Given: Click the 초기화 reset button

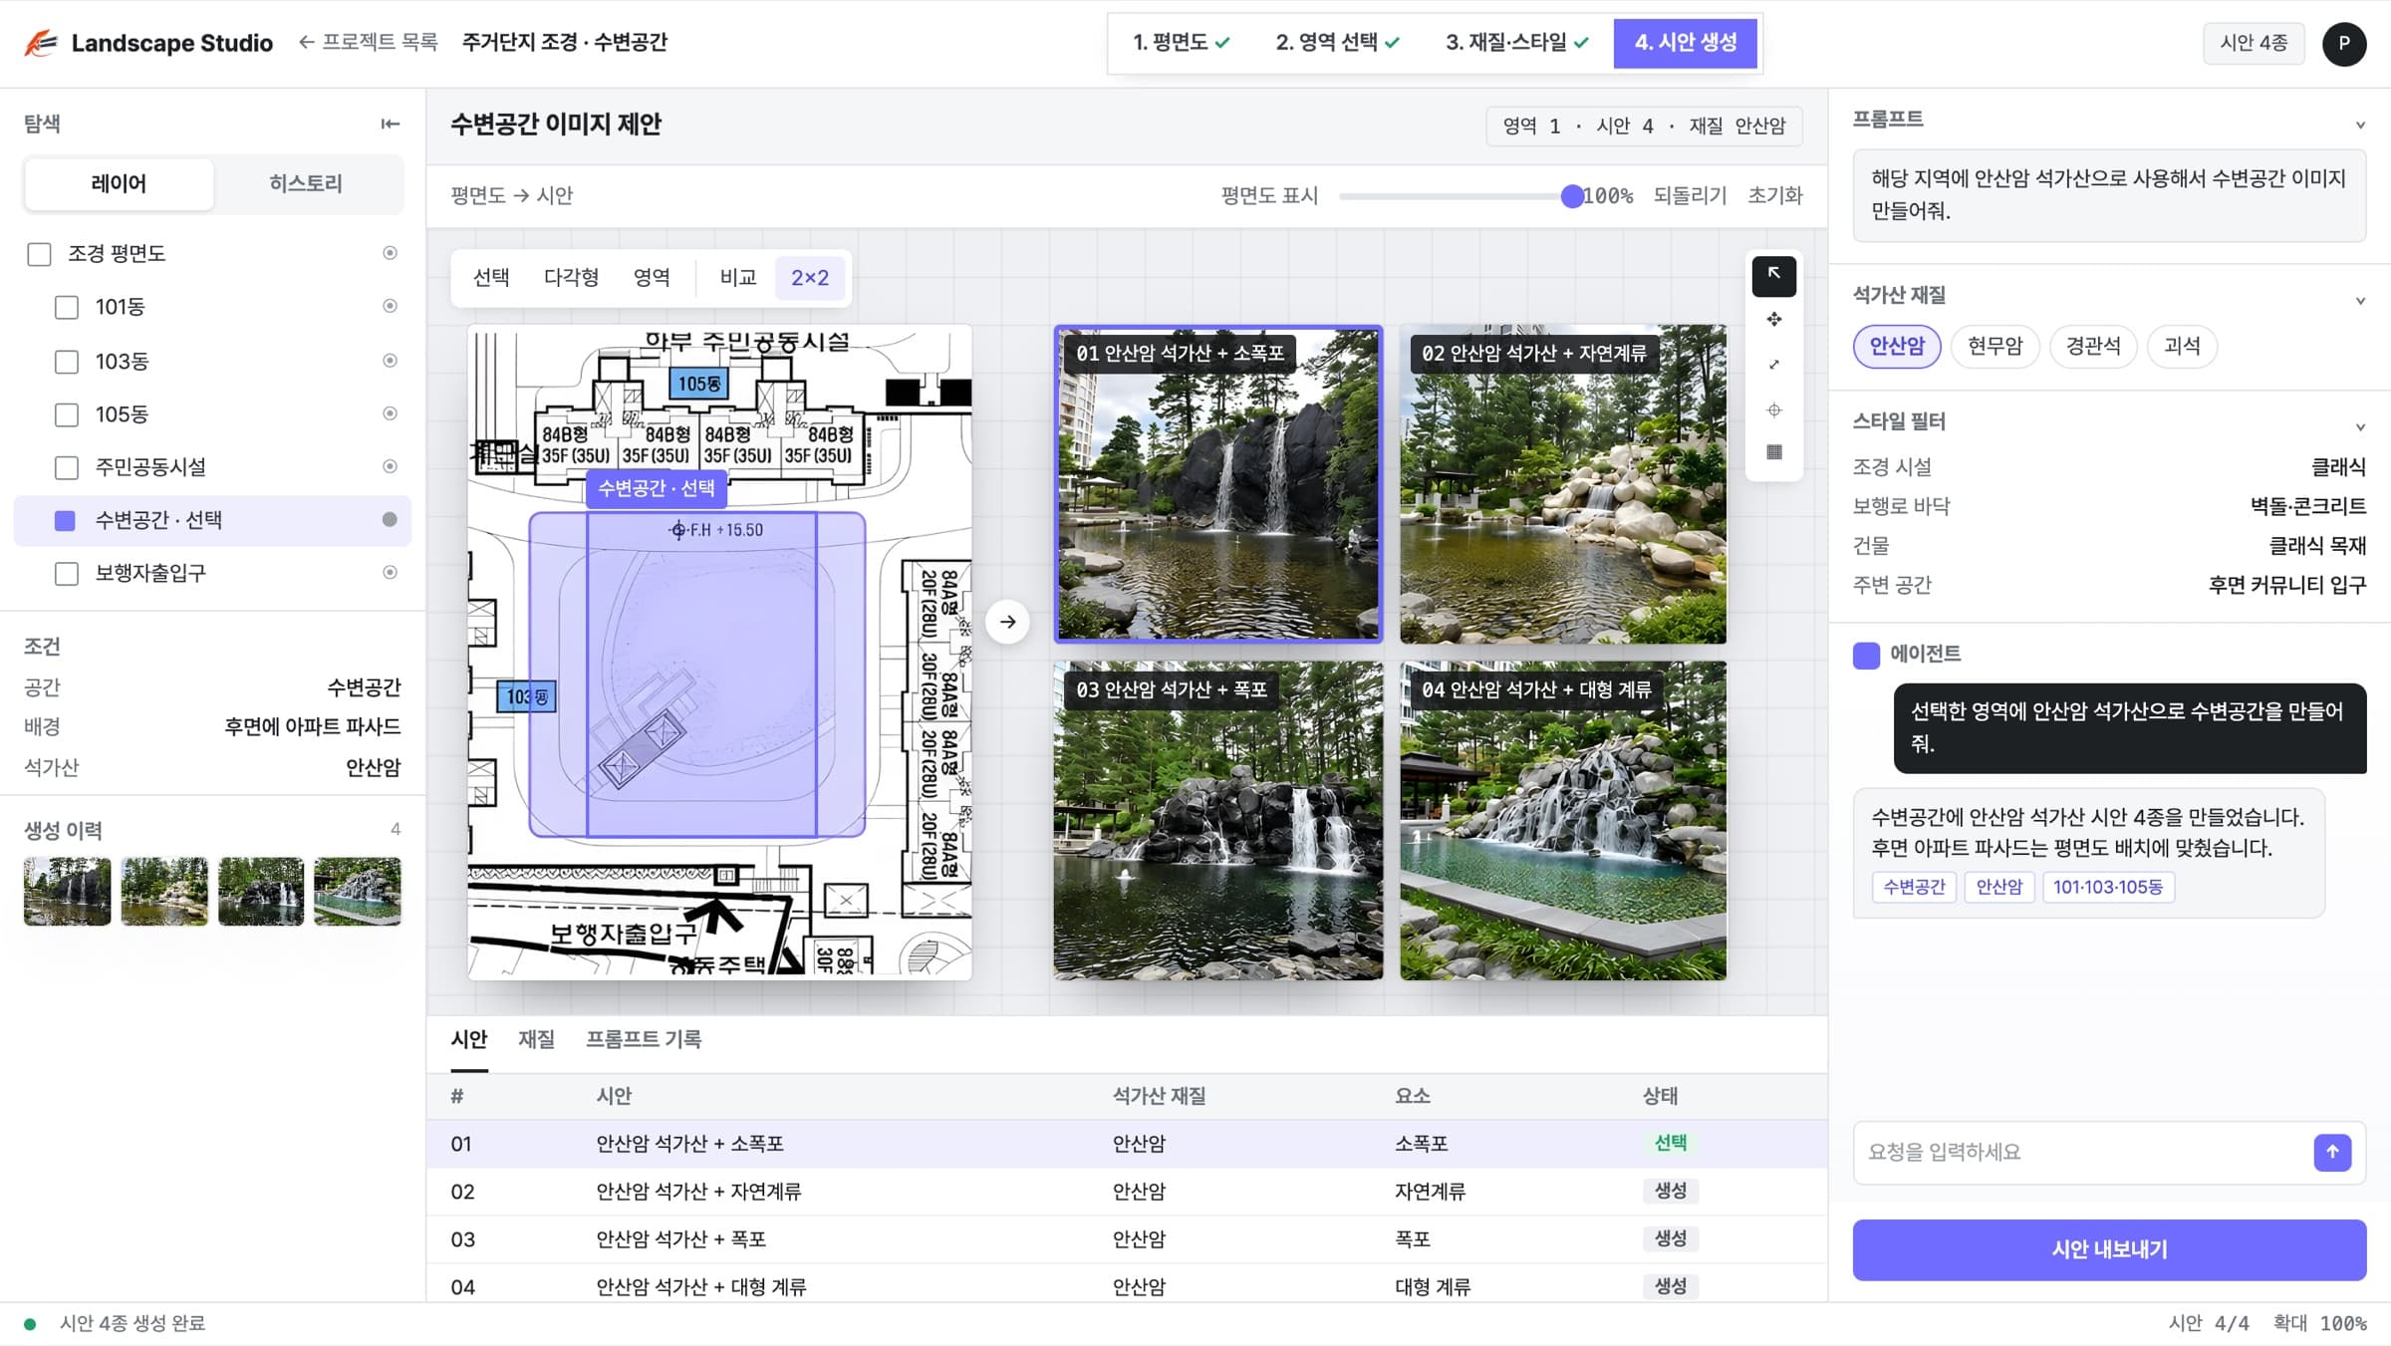Looking at the screenshot, I should [x=1775, y=195].
